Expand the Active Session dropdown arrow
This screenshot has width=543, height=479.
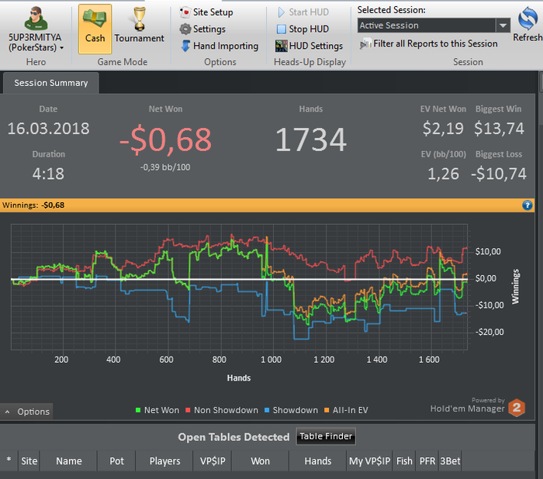coord(503,26)
